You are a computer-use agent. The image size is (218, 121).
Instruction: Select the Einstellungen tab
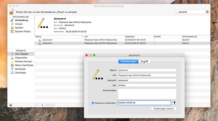[128, 61]
